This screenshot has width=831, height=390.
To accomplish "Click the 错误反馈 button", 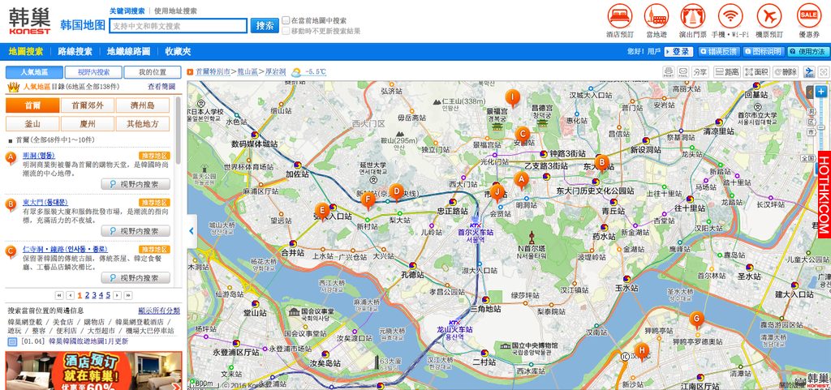I will pyautogui.click(x=719, y=51).
